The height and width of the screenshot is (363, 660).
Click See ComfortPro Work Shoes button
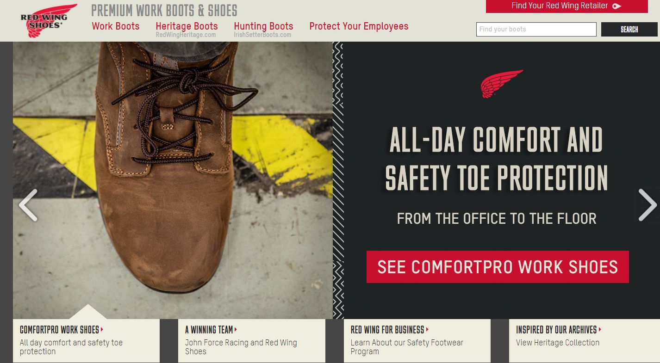click(x=498, y=267)
